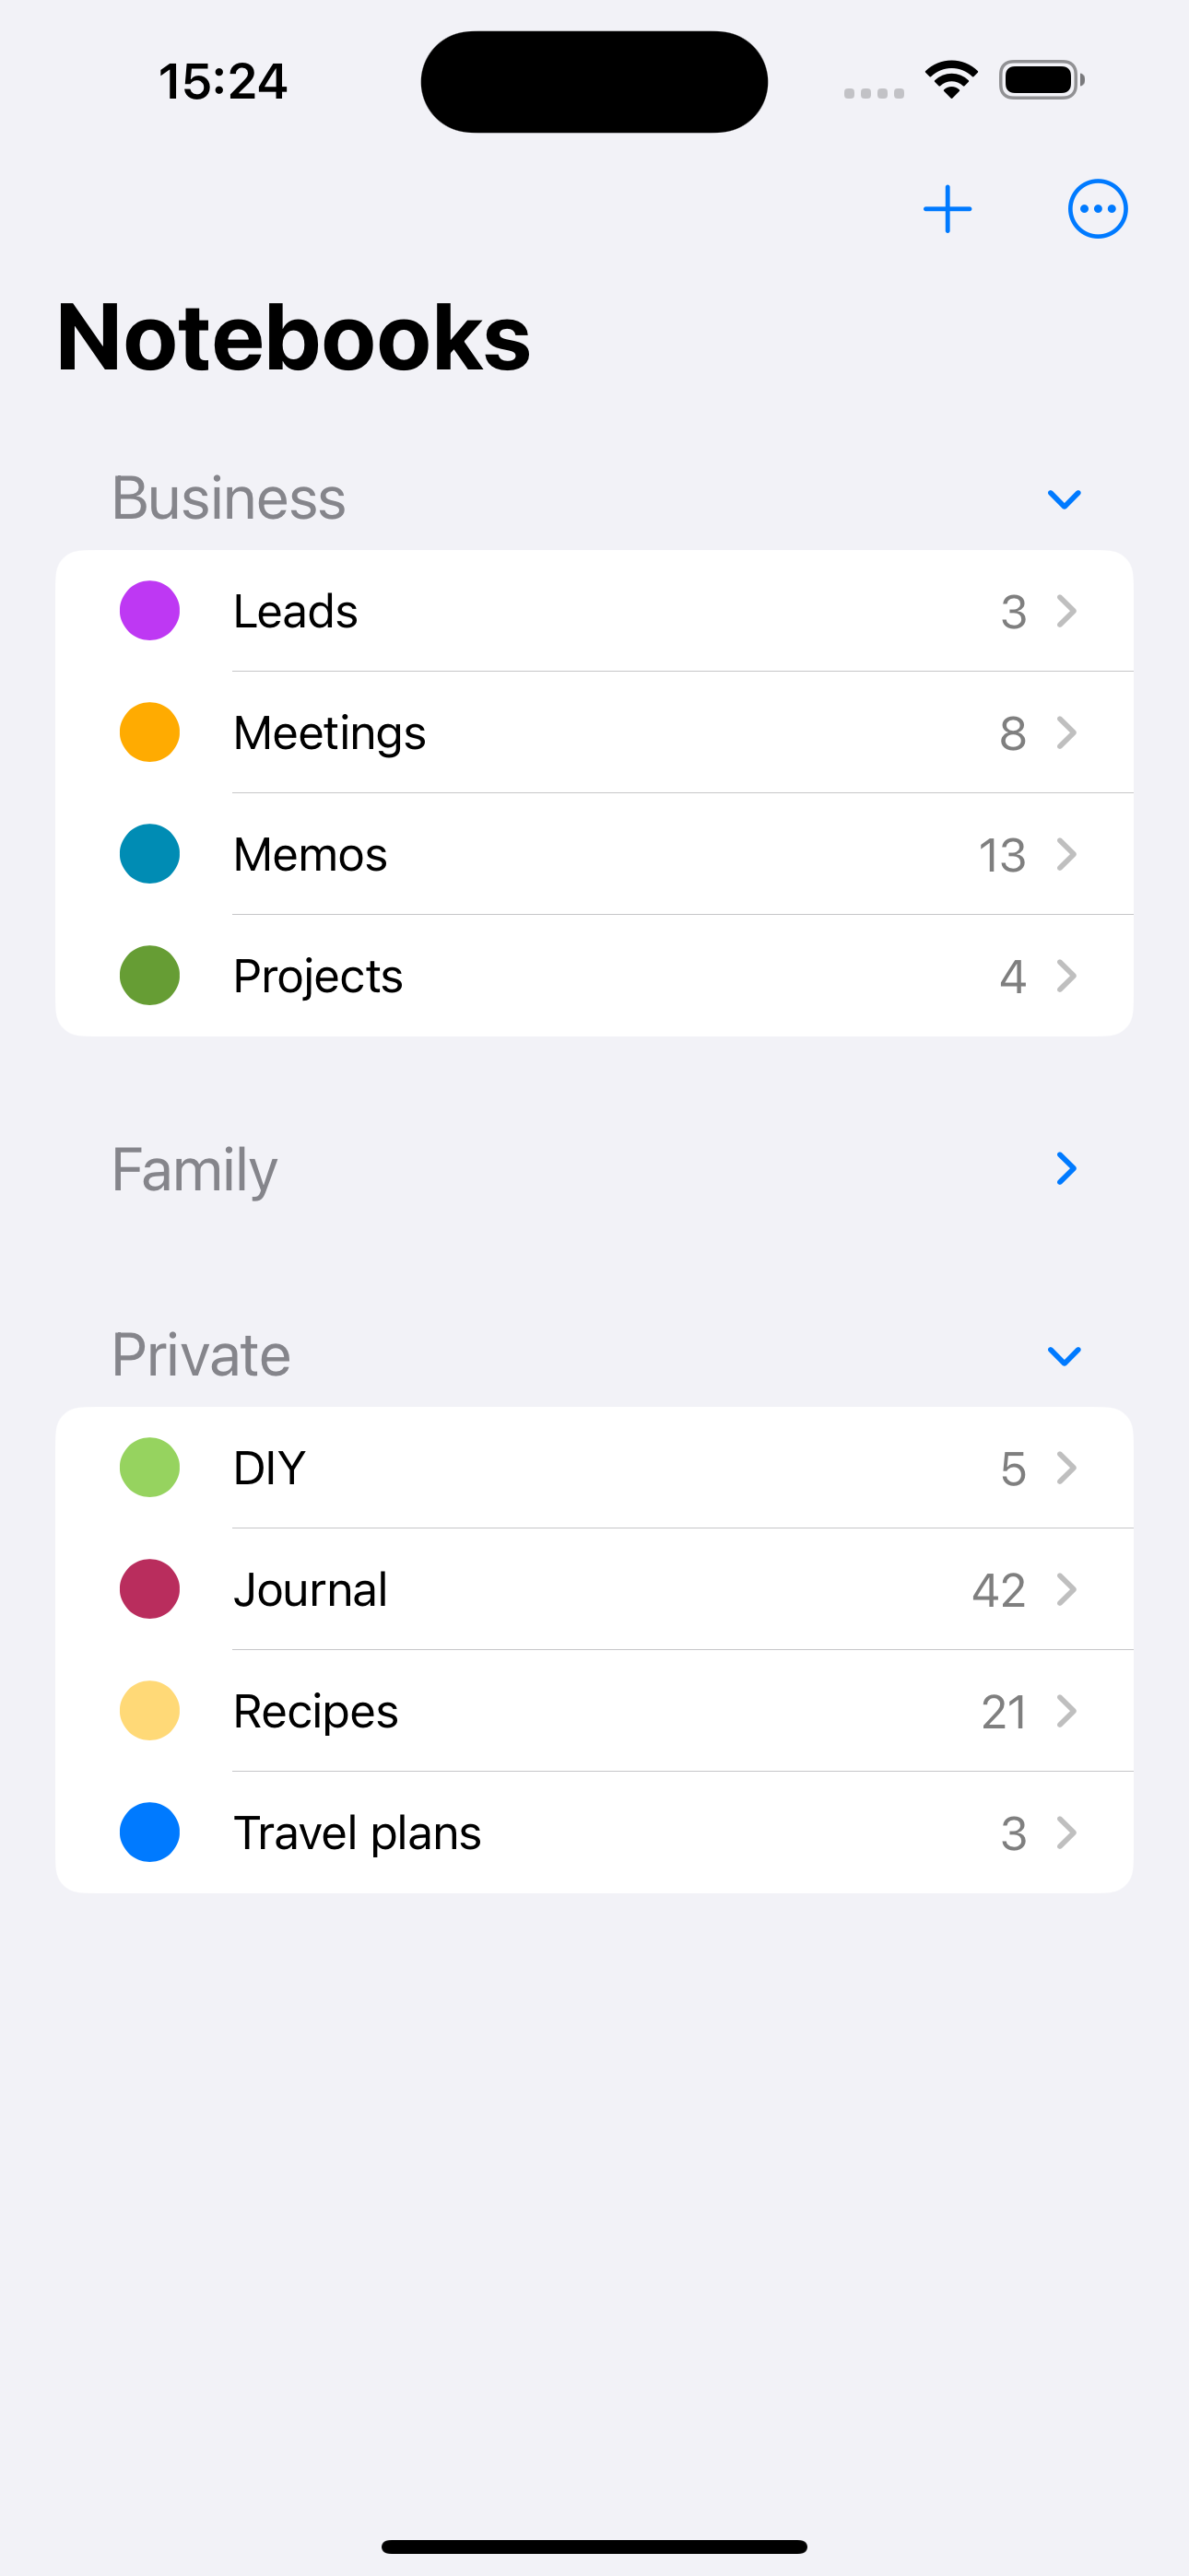Collapse the Private section chevron

tap(1064, 1356)
